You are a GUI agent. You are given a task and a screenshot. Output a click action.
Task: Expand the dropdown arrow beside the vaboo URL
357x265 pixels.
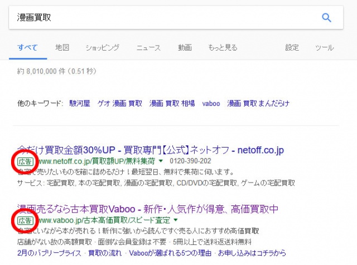[176, 220]
